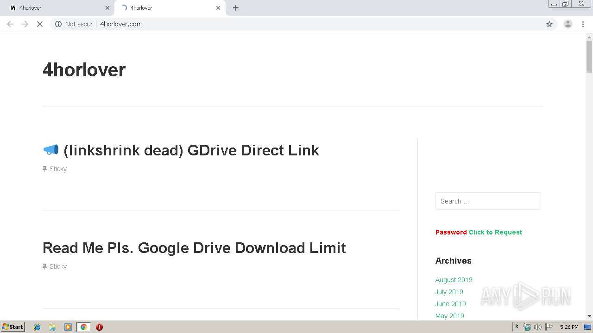Open the Windows Start menu

[x=13, y=327]
